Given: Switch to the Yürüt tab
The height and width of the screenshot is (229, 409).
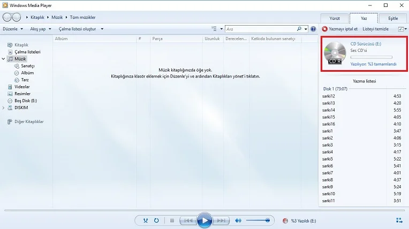Looking at the screenshot, I should (335, 18).
